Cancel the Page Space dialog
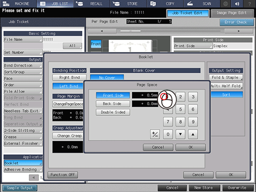This screenshot has height=192, width=256. coord(158,147)
